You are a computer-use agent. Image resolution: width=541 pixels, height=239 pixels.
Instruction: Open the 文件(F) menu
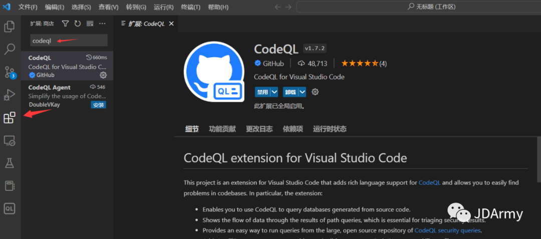pyautogui.click(x=28, y=7)
